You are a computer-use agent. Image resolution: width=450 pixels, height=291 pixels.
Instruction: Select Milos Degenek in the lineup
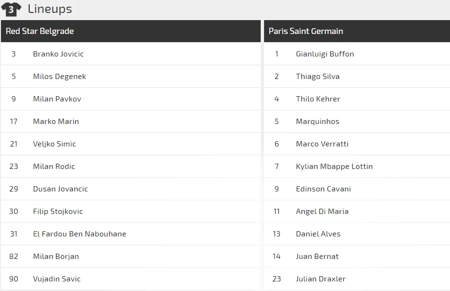pos(59,77)
